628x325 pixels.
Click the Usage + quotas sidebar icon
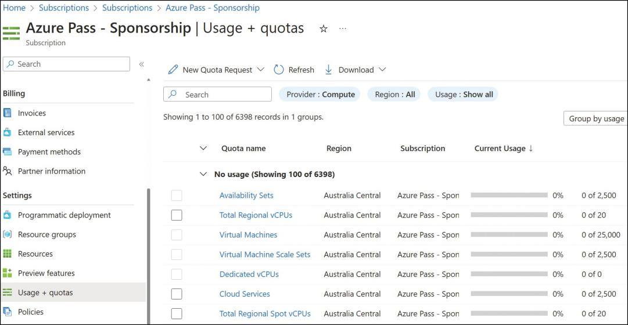coord(7,292)
